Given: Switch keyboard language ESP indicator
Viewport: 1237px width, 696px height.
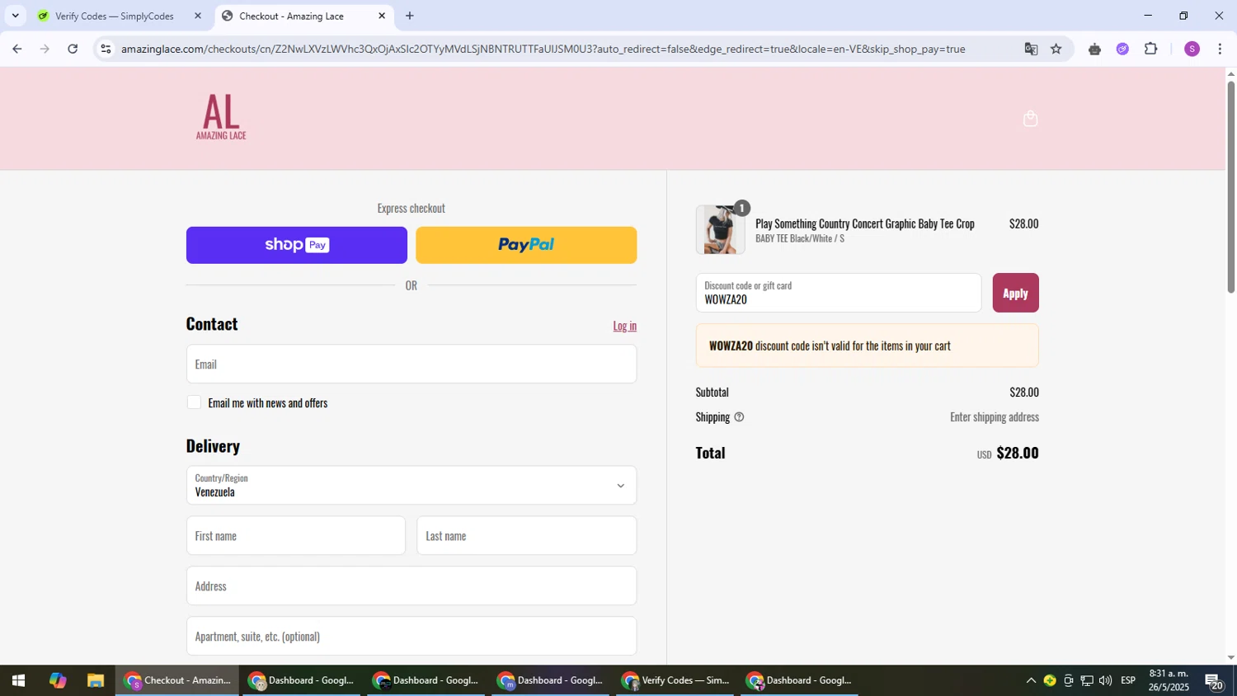Looking at the screenshot, I should click(x=1128, y=680).
